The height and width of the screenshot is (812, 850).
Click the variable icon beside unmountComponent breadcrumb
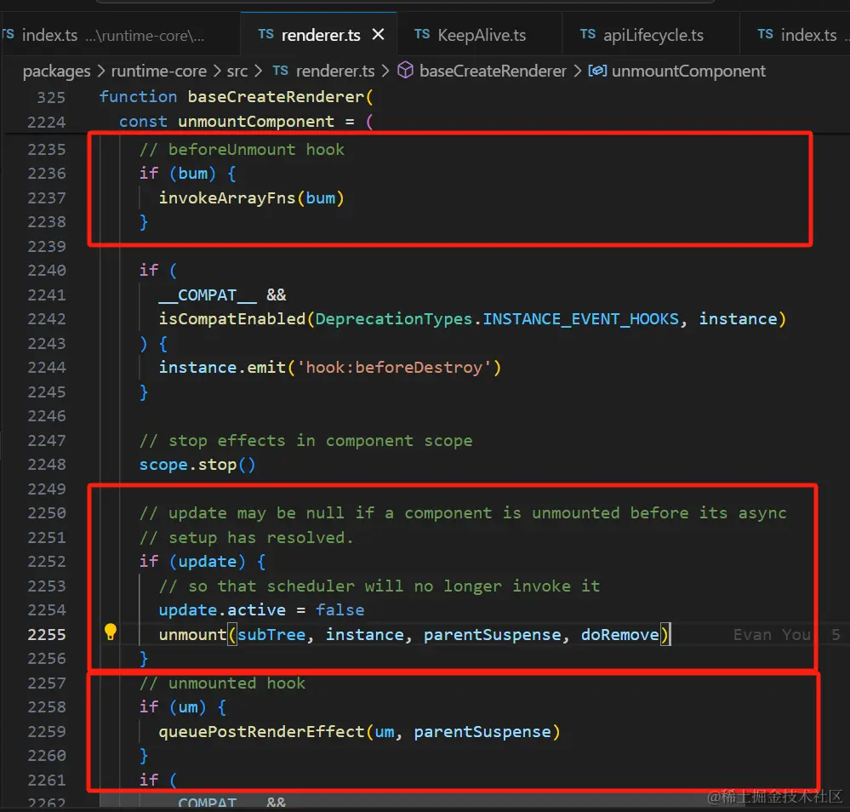tap(597, 71)
